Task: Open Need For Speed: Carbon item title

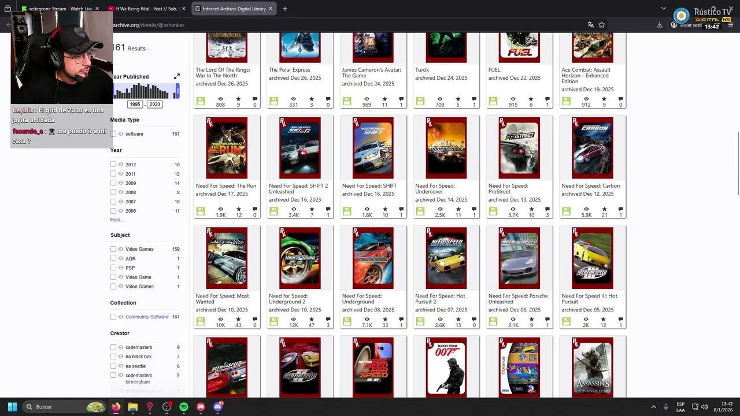Action: coord(590,185)
